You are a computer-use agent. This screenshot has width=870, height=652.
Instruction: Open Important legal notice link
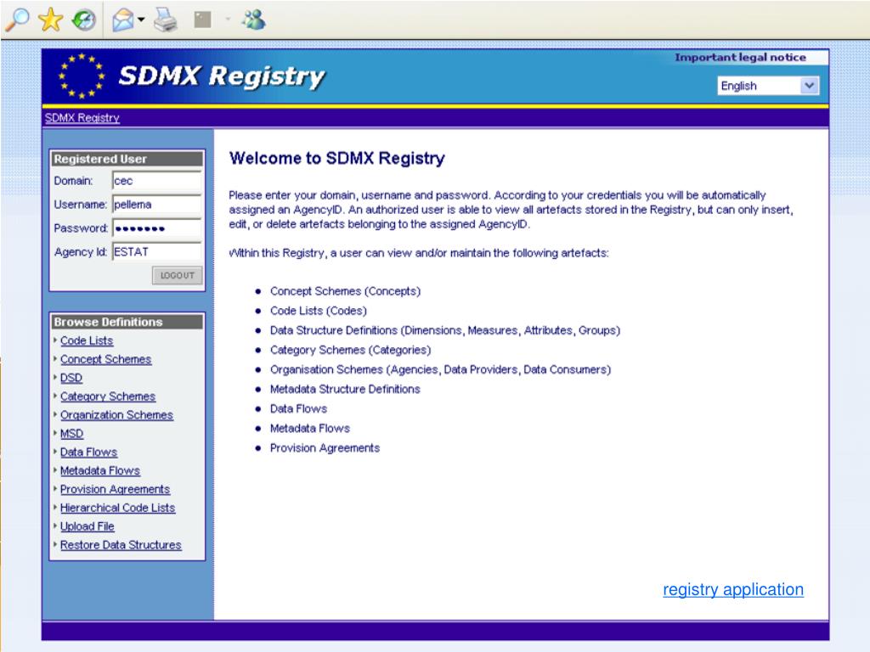pos(740,57)
